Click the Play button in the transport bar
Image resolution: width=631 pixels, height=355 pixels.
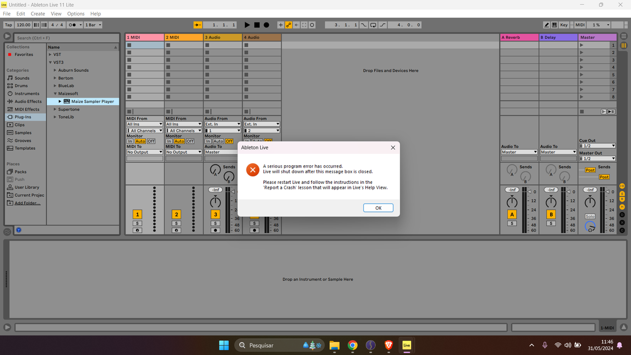pyautogui.click(x=247, y=25)
